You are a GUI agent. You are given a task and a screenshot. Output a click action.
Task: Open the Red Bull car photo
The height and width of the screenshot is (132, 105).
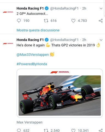(x=60, y=95)
